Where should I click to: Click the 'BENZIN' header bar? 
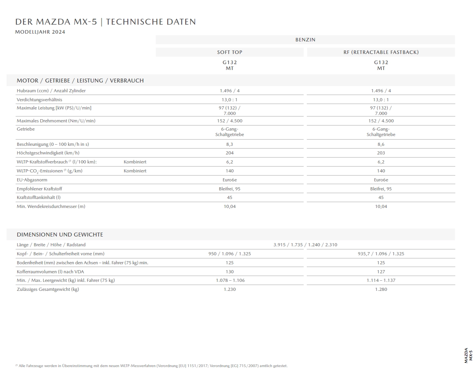[x=305, y=40]
